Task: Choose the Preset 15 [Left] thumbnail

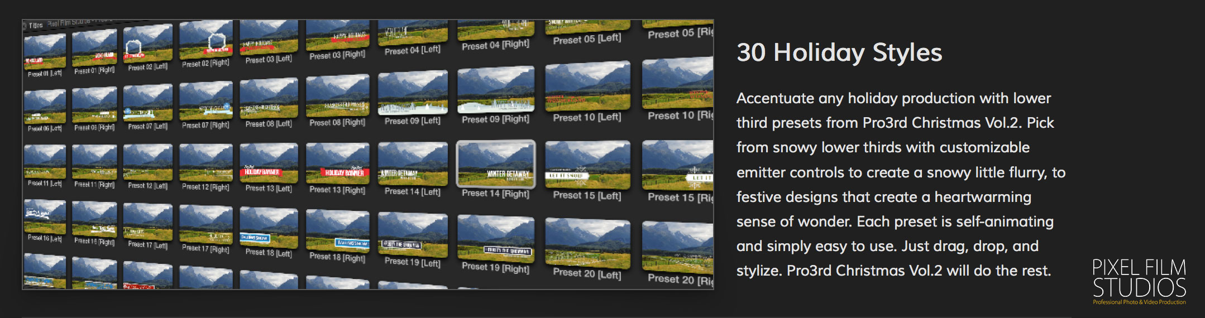Action: click(x=587, y=165)
